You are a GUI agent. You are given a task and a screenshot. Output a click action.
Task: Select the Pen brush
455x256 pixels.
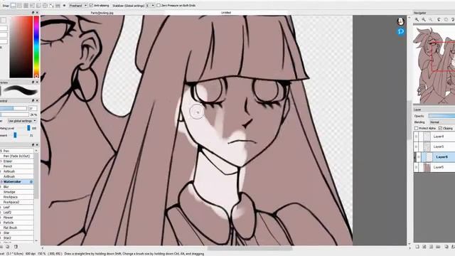click(x=17, y=151)
